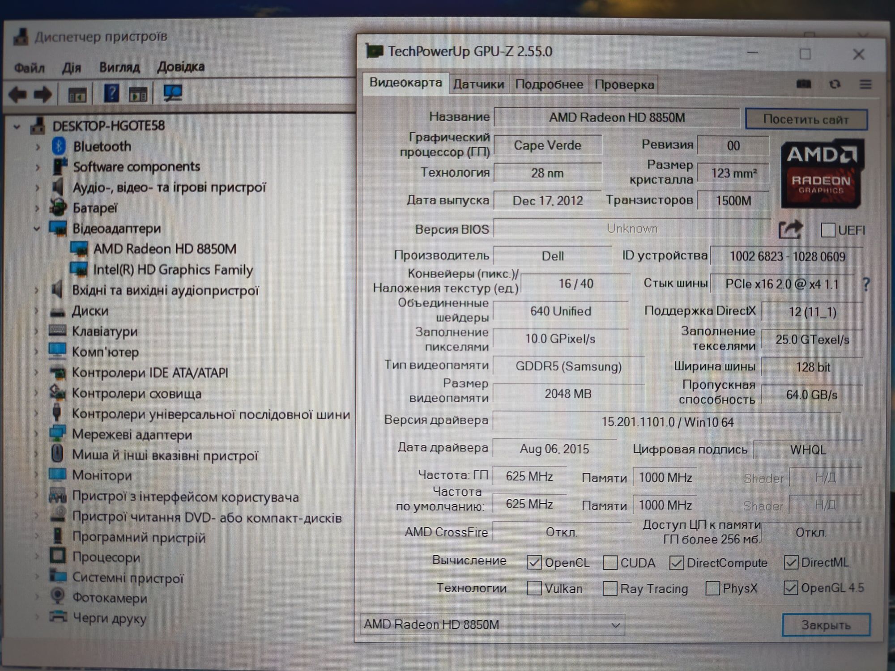Open the Вигляд menu
The image size is (895, 671).
(119, 67)
